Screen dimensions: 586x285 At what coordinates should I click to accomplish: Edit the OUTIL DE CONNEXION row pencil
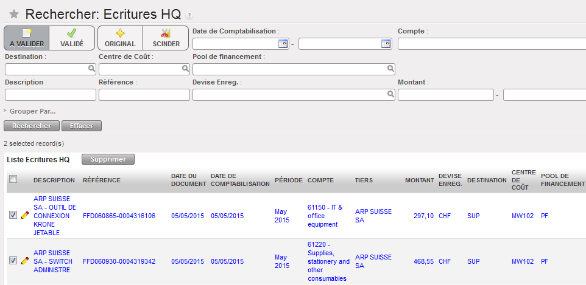(25, 215)
